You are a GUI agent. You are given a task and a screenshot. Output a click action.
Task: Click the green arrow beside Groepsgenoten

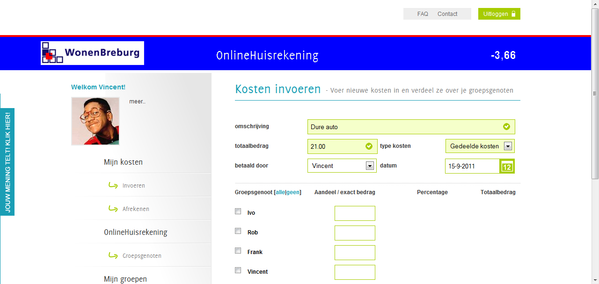pyautogui.click(x=113, y=255)
